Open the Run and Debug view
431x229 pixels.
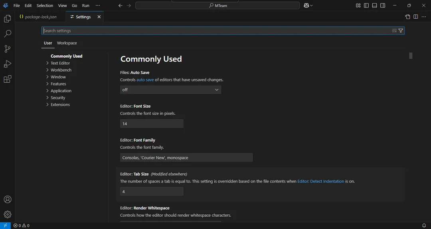[8, 64]
